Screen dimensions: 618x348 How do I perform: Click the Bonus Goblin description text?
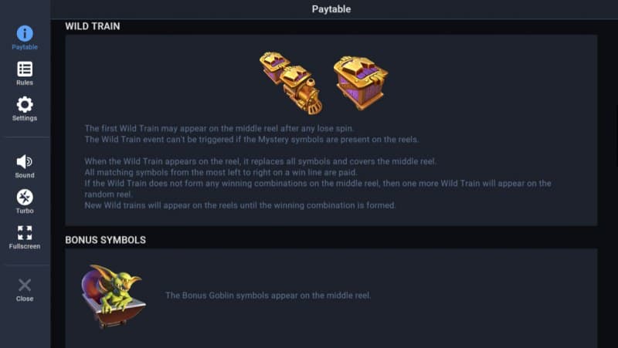268,295
